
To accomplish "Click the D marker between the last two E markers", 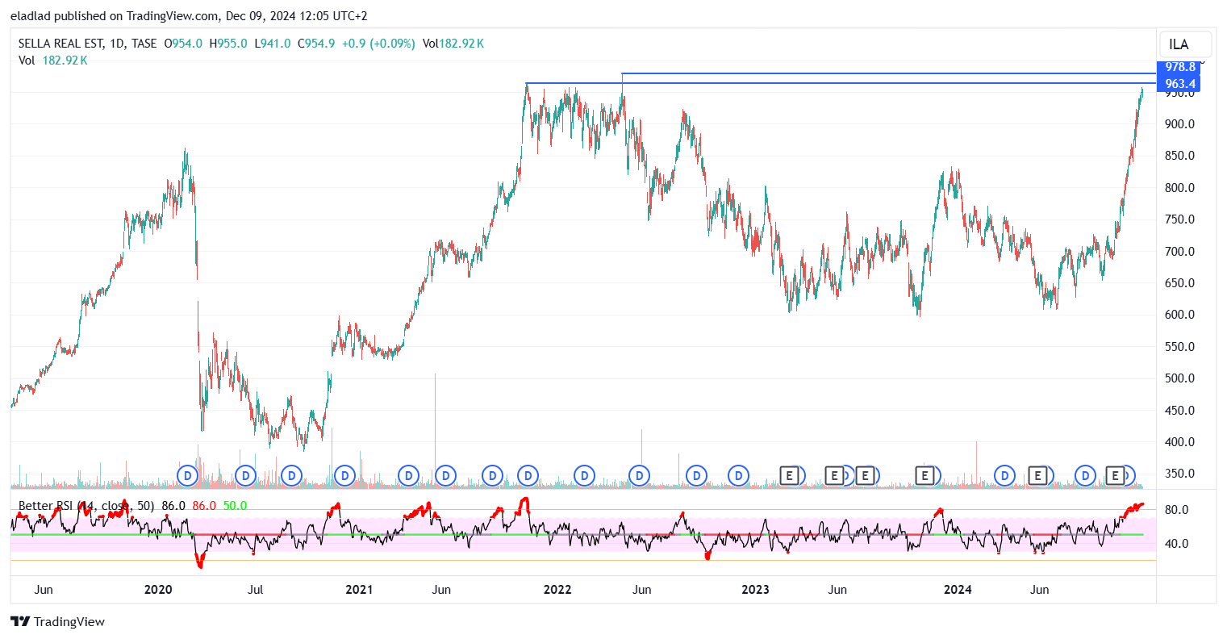I will (x=1086, y=475).
